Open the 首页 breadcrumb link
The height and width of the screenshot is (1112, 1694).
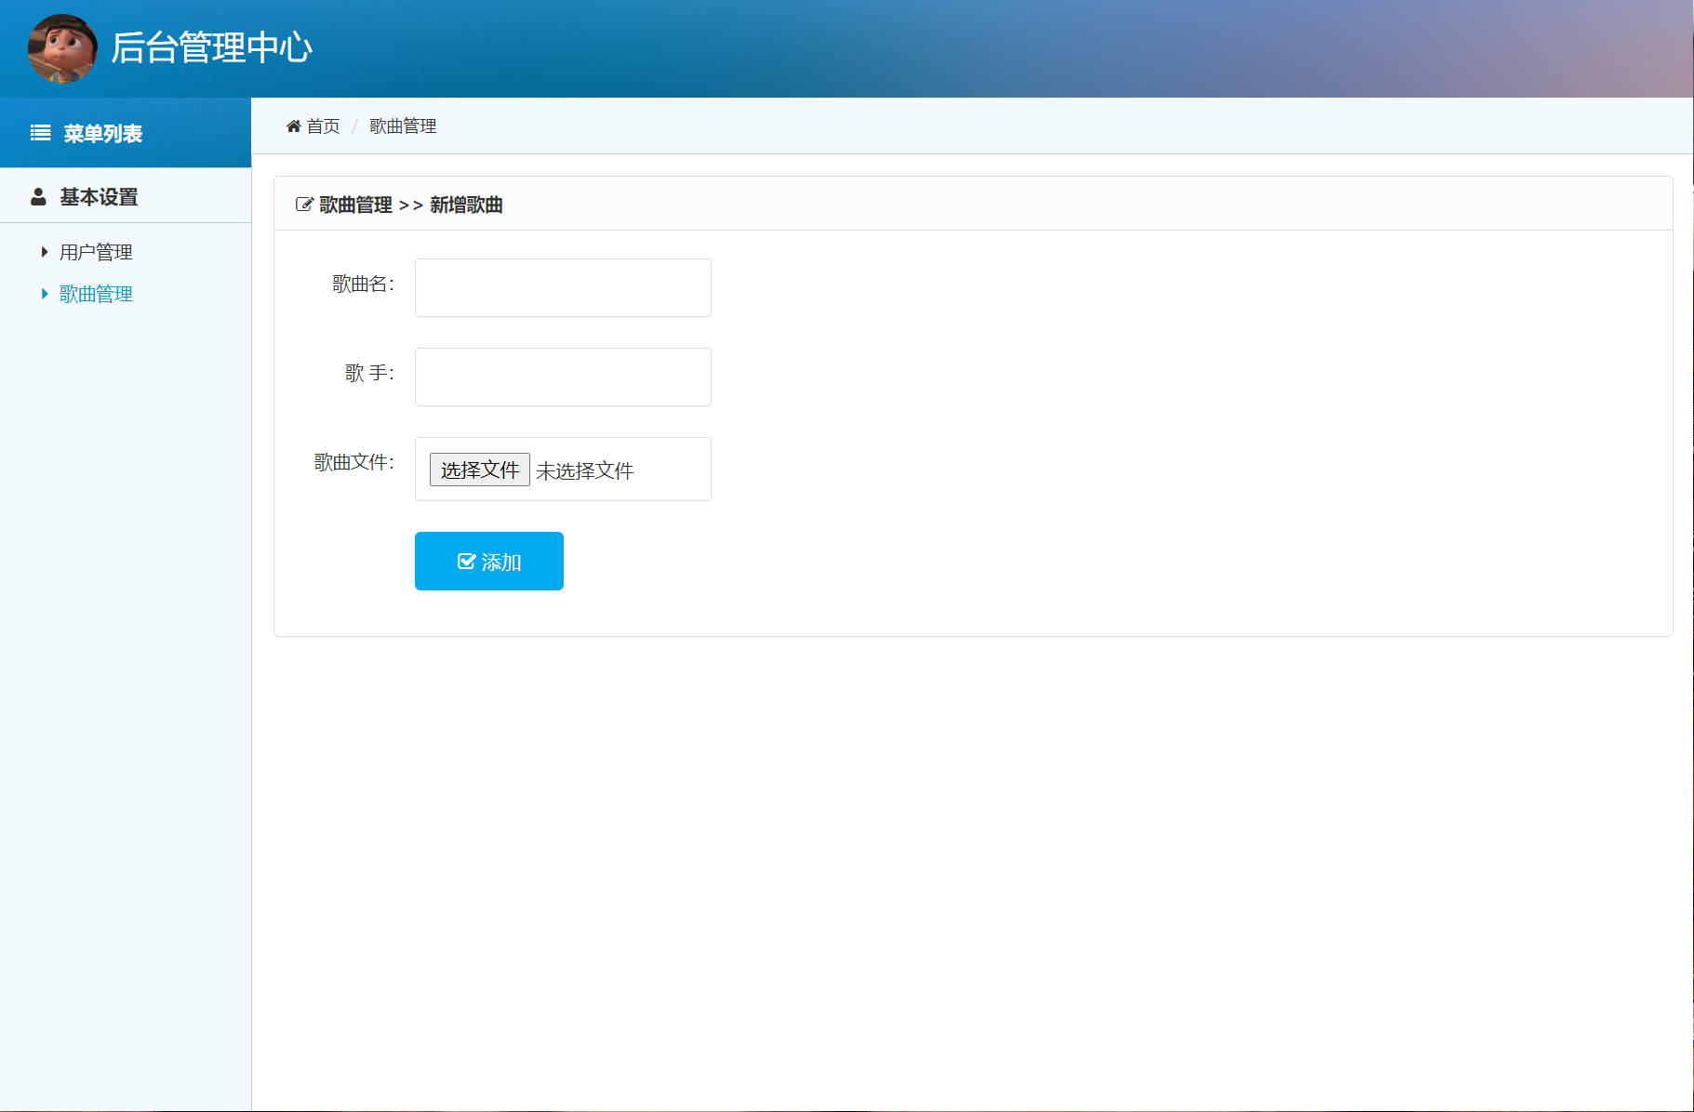[323, 126]
